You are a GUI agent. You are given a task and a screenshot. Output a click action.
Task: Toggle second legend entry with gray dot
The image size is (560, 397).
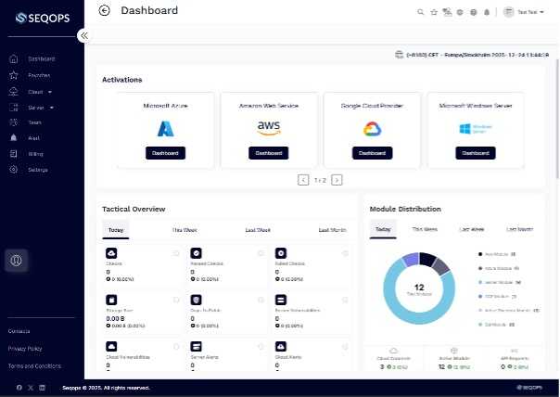[499, 268]
